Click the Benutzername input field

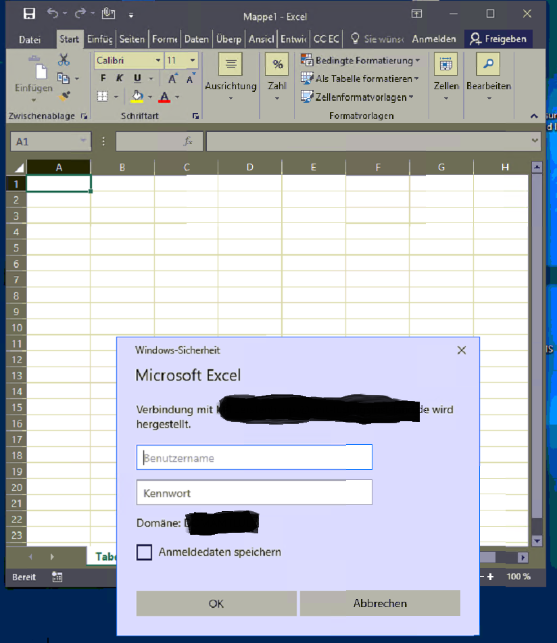tap(254, 457)
